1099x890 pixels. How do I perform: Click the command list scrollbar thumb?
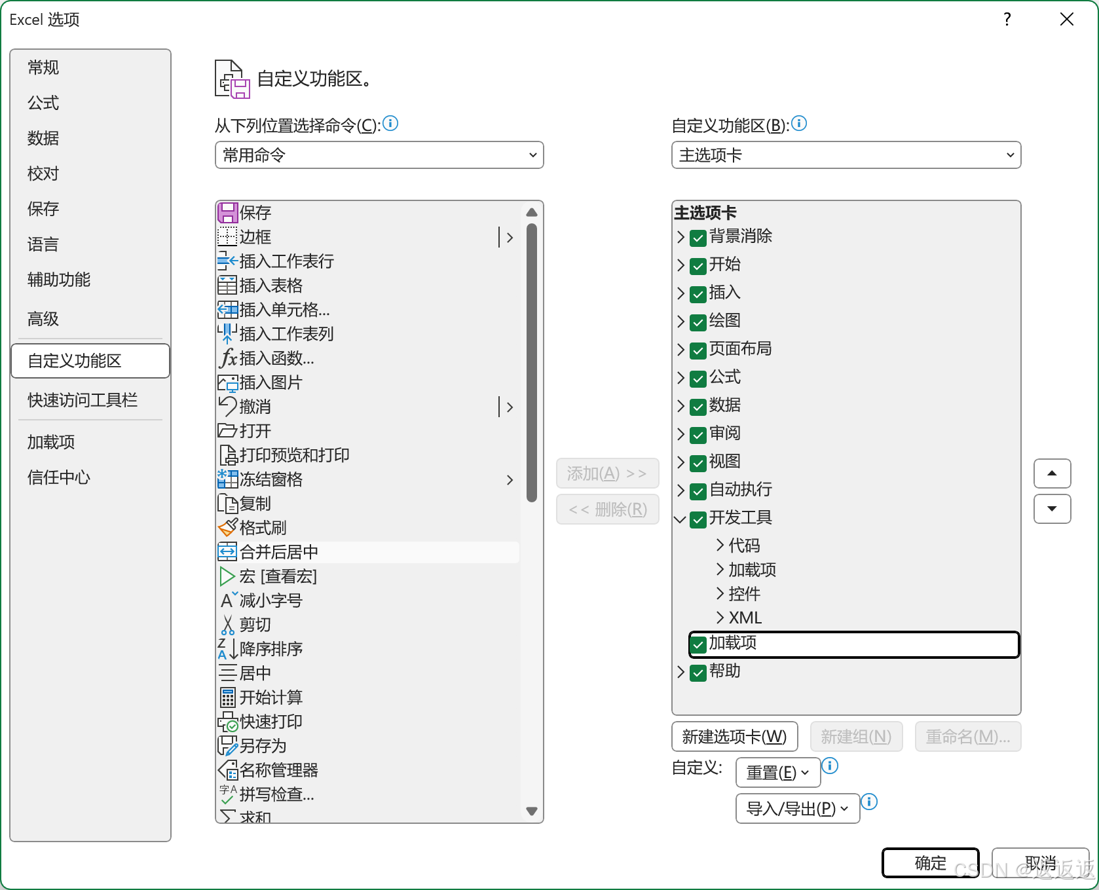point(532,362)
